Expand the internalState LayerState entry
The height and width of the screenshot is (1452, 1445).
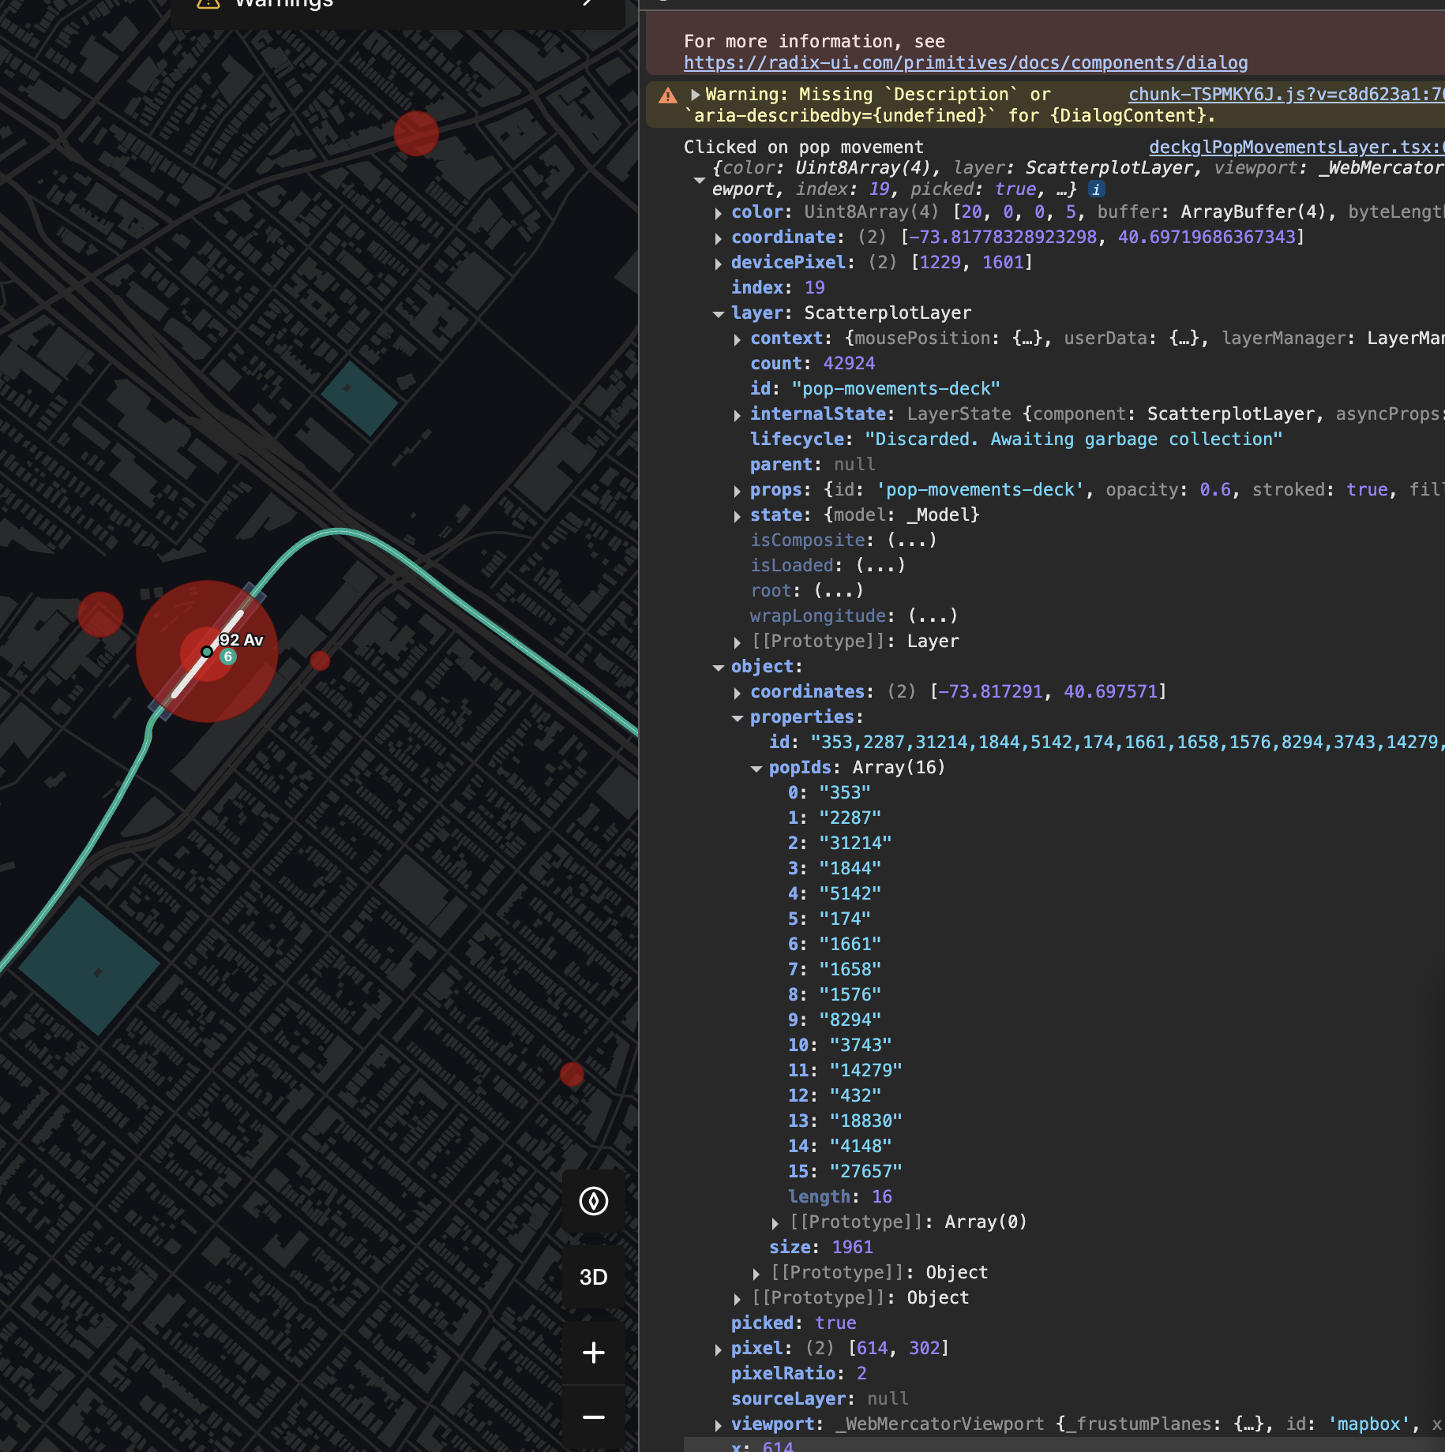(738, 414)
